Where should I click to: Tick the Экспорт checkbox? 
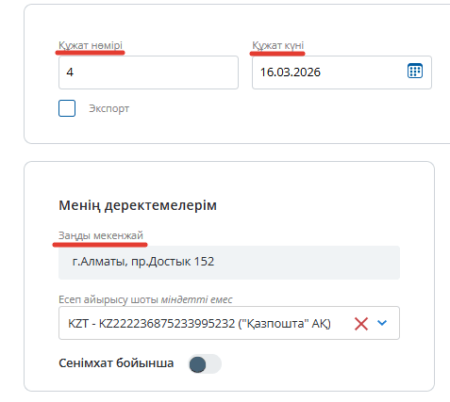(67, 108)
